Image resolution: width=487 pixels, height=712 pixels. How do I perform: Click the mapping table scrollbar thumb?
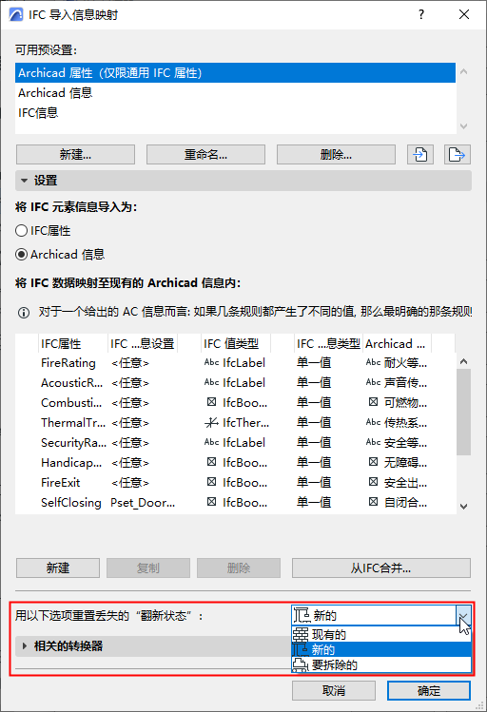click(x=464, y=412)
